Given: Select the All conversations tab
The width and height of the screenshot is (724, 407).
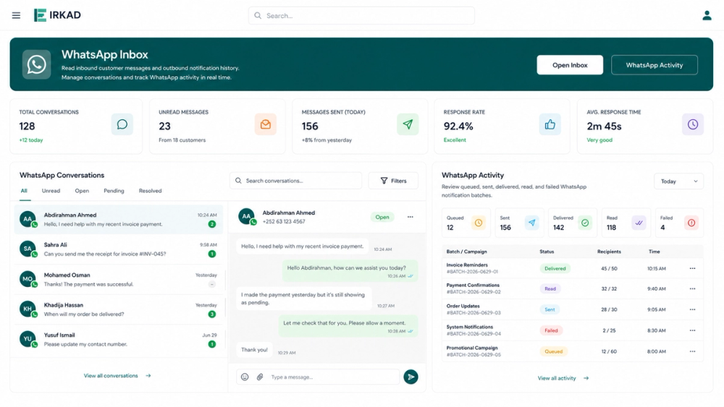Looking at the screenshot, I should (x=24, y=191).
